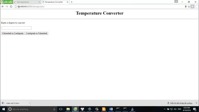199x112 pixels.
Task: Change ENG input language
Action: [179, 109]
